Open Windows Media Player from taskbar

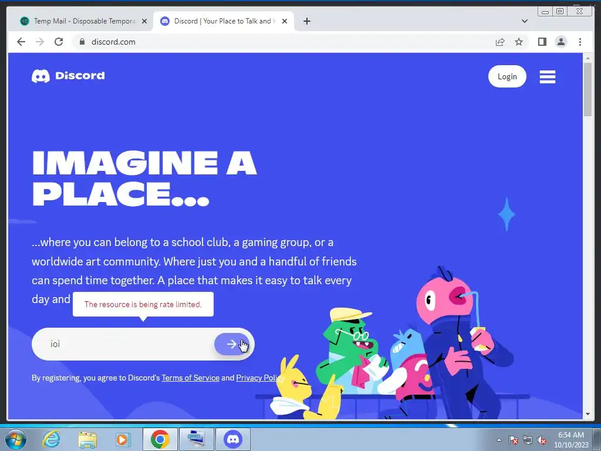123,439
